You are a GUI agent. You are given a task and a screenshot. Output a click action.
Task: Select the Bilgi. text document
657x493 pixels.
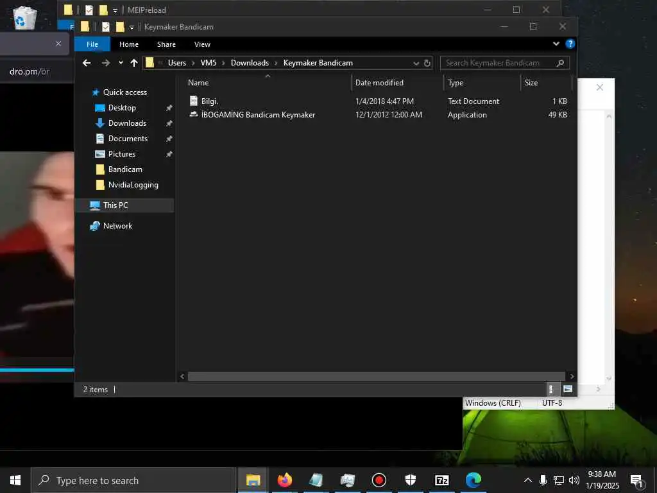[210, 101]
